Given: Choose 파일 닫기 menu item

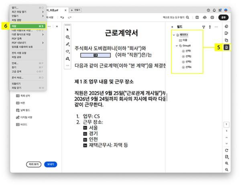Looking at the screenshot, I should click(28, 88).
